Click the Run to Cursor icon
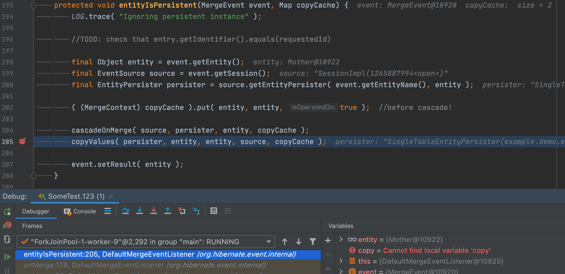This screenshot has height=274, width=565. point(196,211)
